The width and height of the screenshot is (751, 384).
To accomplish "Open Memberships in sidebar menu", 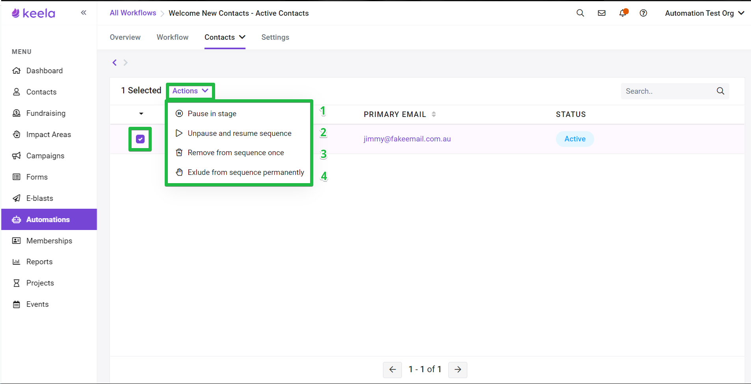I will 49,241.
